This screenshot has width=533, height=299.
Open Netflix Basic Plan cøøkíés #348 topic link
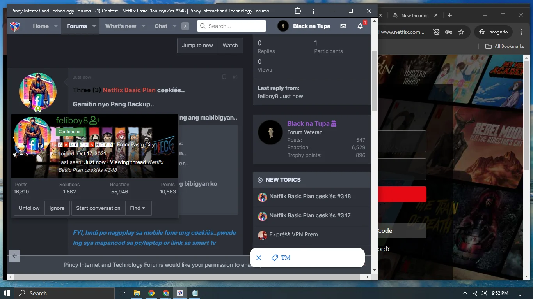click(310, 196)
